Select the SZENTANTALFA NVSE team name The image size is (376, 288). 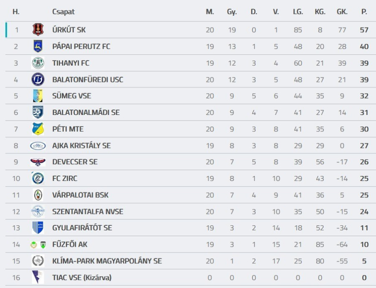click(88, 212)
